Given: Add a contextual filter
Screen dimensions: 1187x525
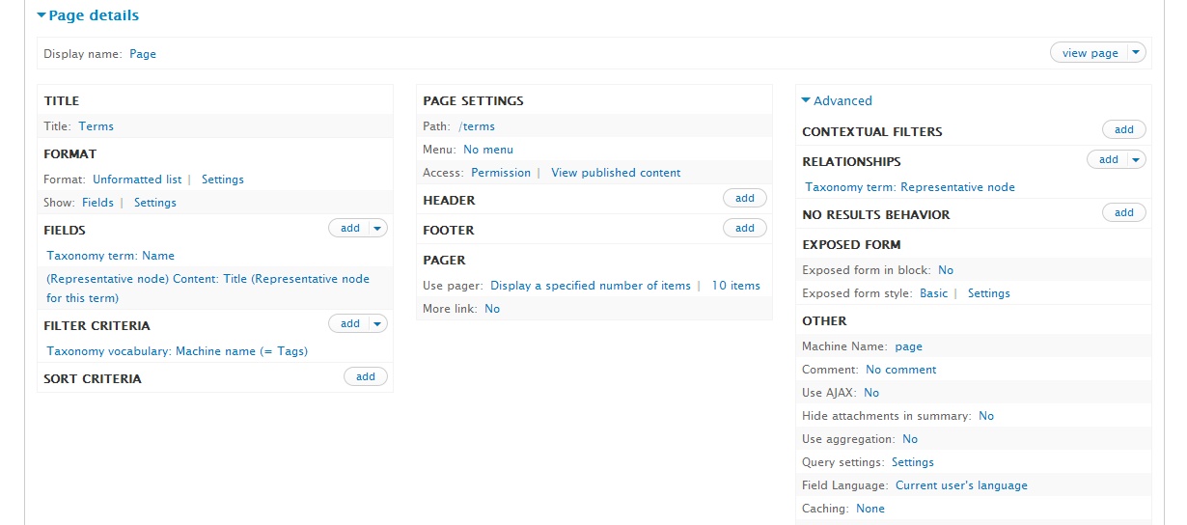Looking at the screenshot, I should [1124, 130].
